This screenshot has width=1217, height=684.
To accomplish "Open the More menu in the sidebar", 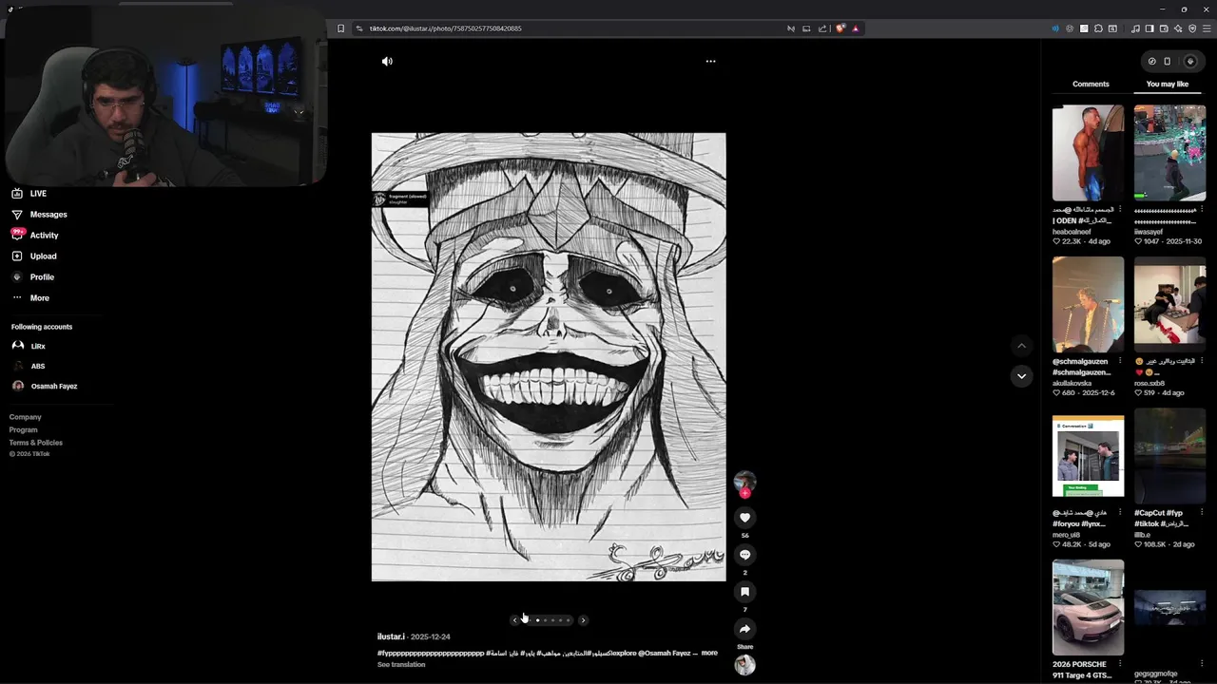I will (x=30, y=297).
